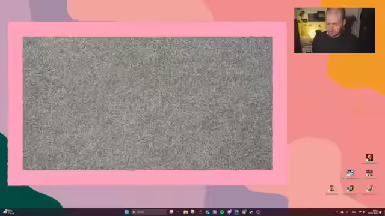Open the weather widget in taskbar corner
This screenshot has height=216, width=385.
pyautogui.click(x=8, y=212)
